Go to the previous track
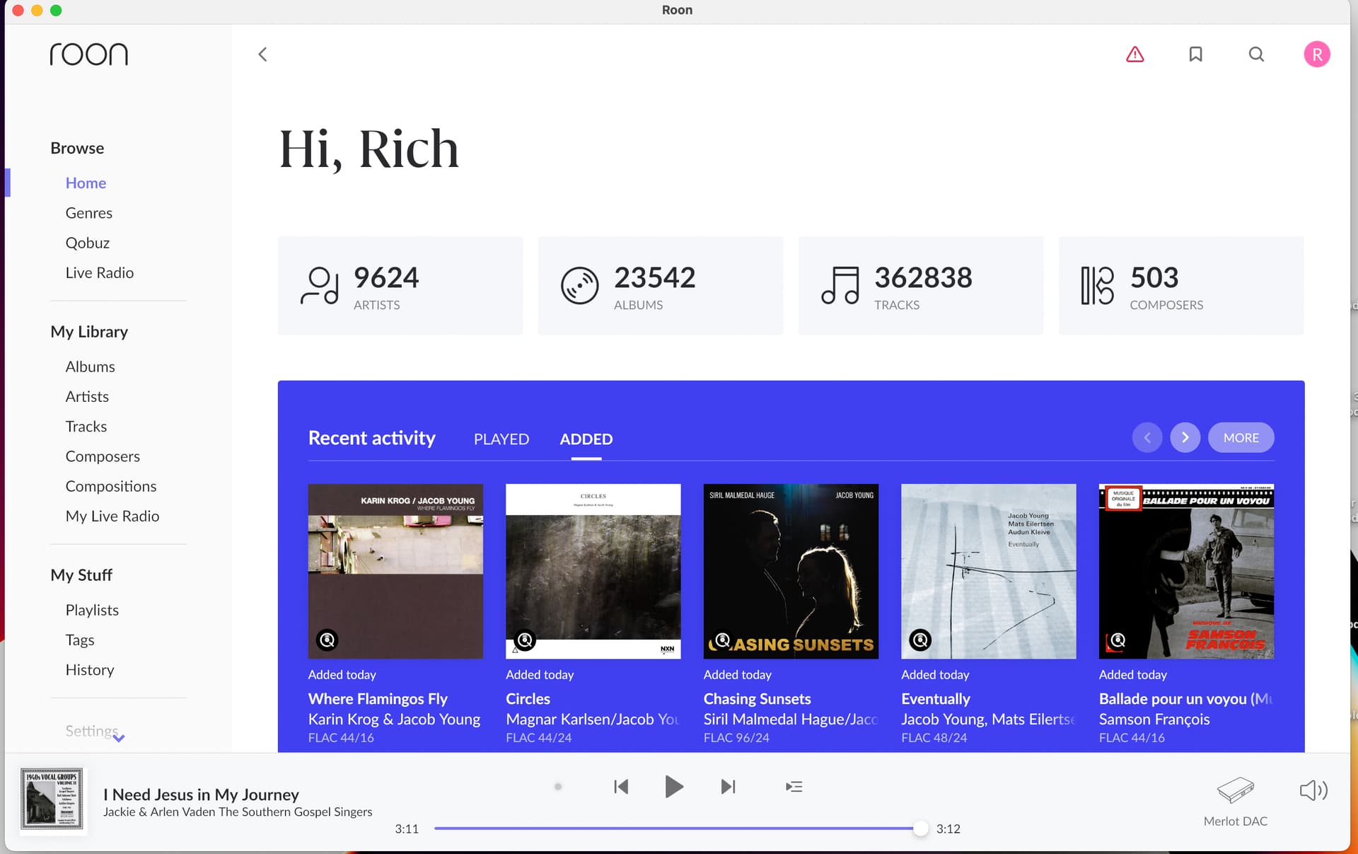 point(621,787)
